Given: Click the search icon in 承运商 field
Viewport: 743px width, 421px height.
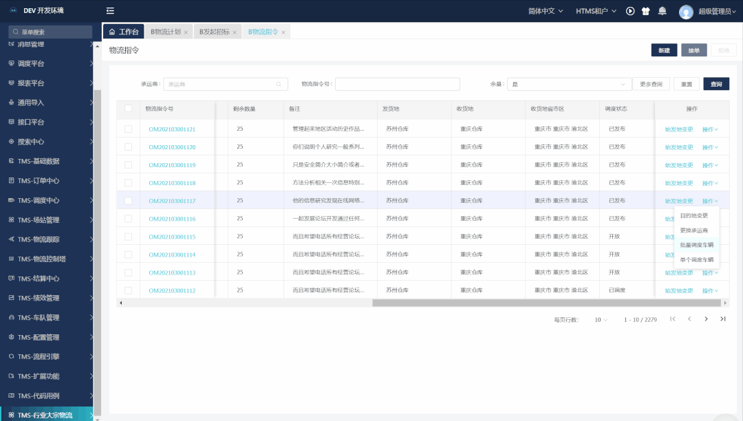Looking at the screenshot, I should tap(279, 84).
